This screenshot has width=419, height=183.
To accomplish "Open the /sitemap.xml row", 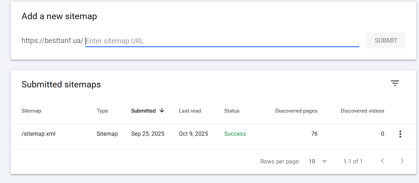I will pyautogui.click(x=38, y=134).
